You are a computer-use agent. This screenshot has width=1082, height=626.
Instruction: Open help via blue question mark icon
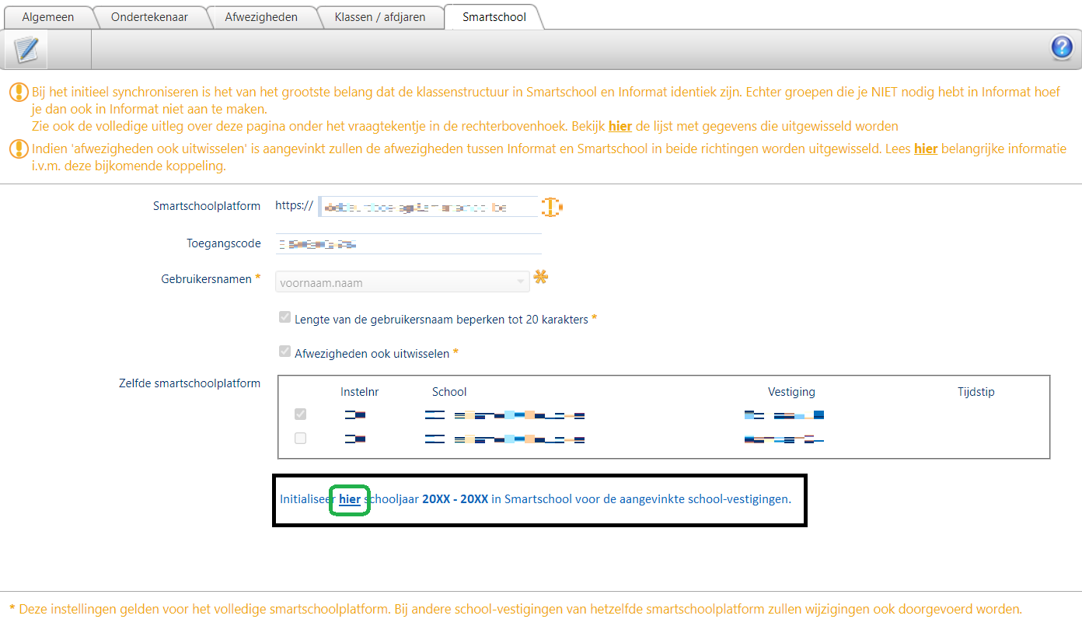pyautogui.click(x=1062, y=48)
